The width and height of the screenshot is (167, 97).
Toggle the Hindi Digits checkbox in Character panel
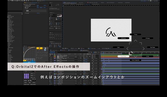point(56,28)
